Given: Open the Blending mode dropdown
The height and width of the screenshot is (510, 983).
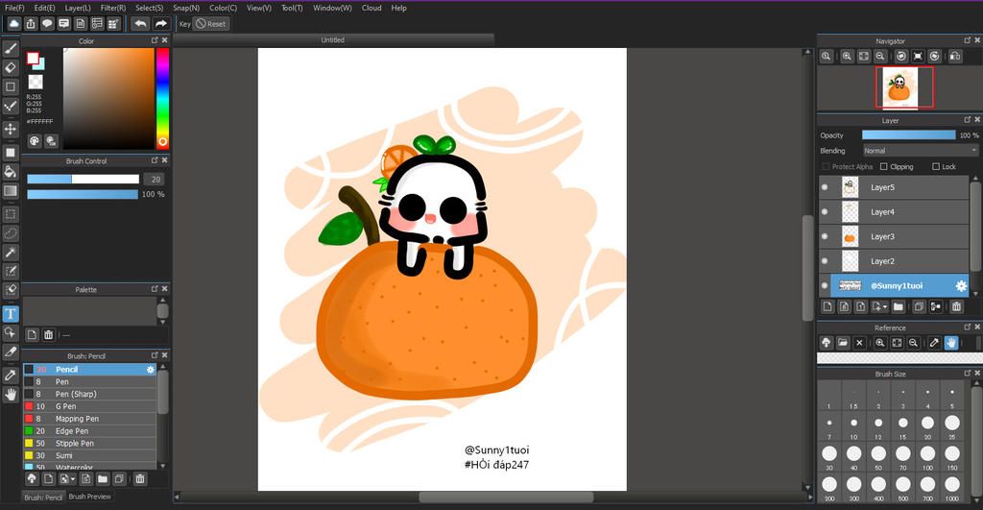Looking at the screenshot, I should point(920,151).
